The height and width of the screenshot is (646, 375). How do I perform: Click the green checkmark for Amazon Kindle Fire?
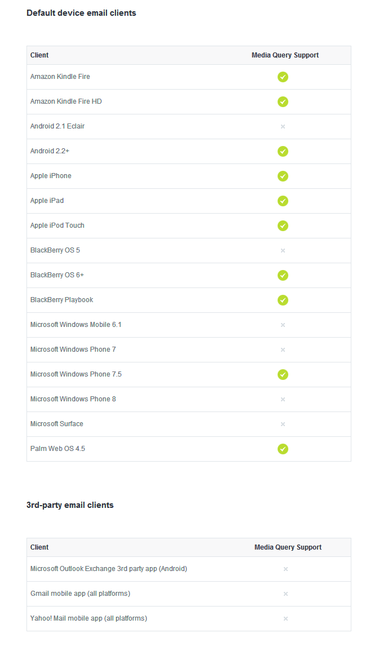[x=283, y=77]
